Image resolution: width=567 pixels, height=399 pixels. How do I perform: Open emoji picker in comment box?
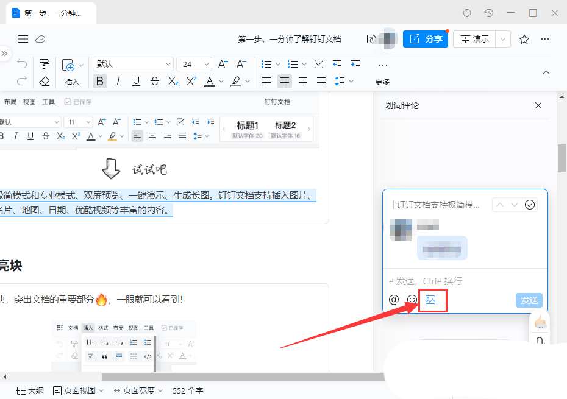coord(412,300)
